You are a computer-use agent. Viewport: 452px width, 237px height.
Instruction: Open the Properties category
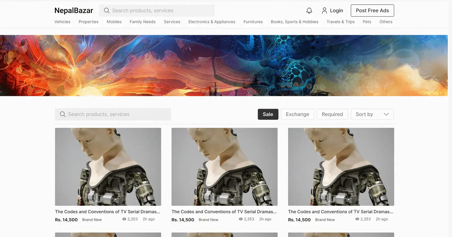pyautogui.click(x=88, y=22)
